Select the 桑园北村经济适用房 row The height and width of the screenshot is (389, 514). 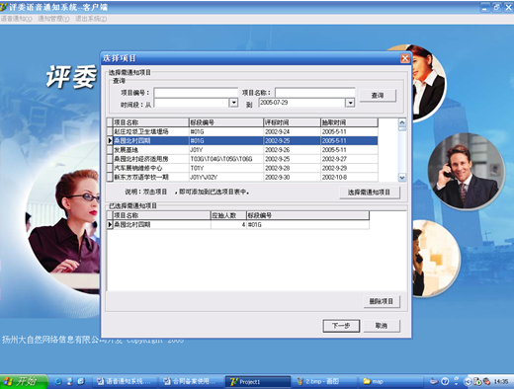245,159
